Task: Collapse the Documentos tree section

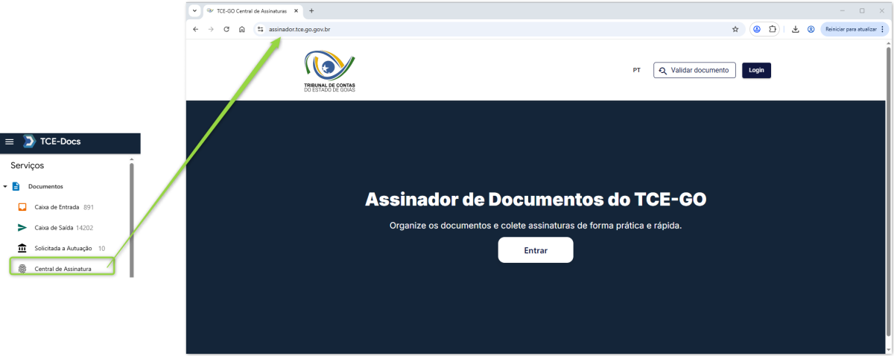Action: [x=4, y=186]
